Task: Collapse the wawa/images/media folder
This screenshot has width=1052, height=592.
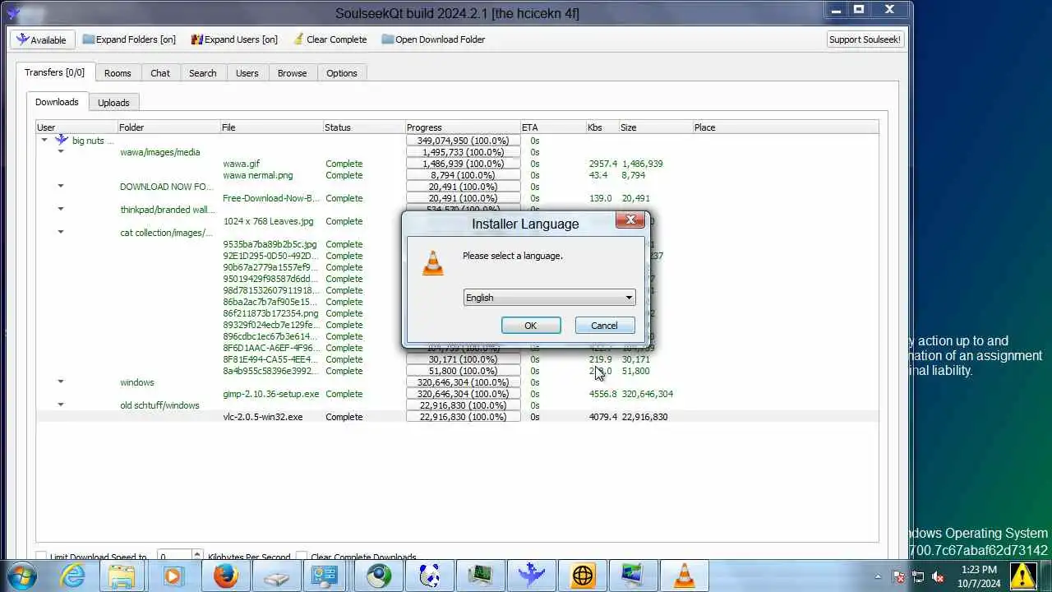Action: tap(61, 152)
